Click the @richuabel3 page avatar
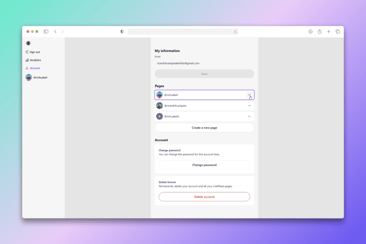 160,116
